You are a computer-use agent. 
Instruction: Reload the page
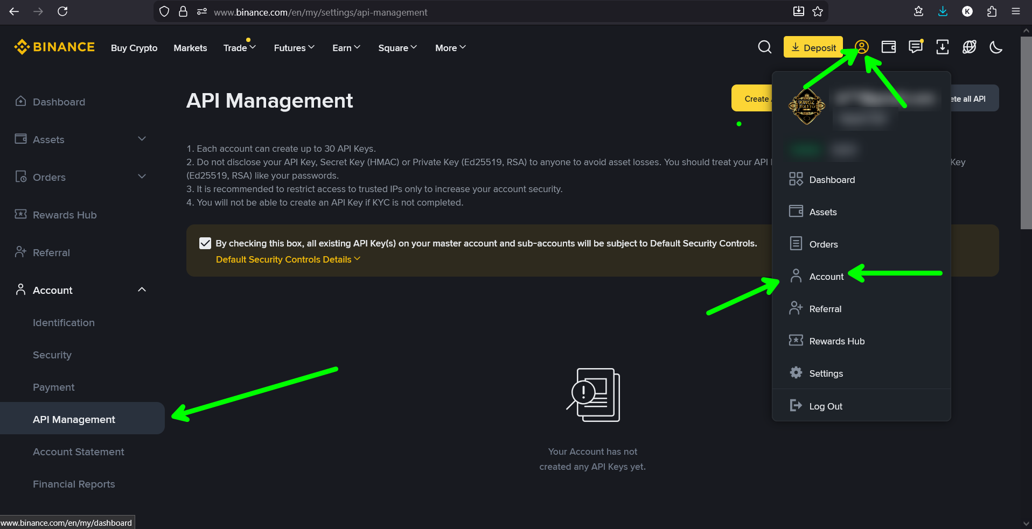tap(62, 11)
